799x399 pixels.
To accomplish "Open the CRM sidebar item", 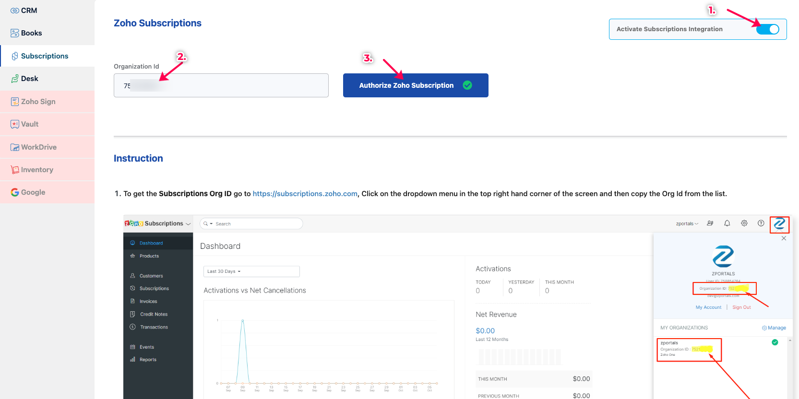I will pos(47,11).
